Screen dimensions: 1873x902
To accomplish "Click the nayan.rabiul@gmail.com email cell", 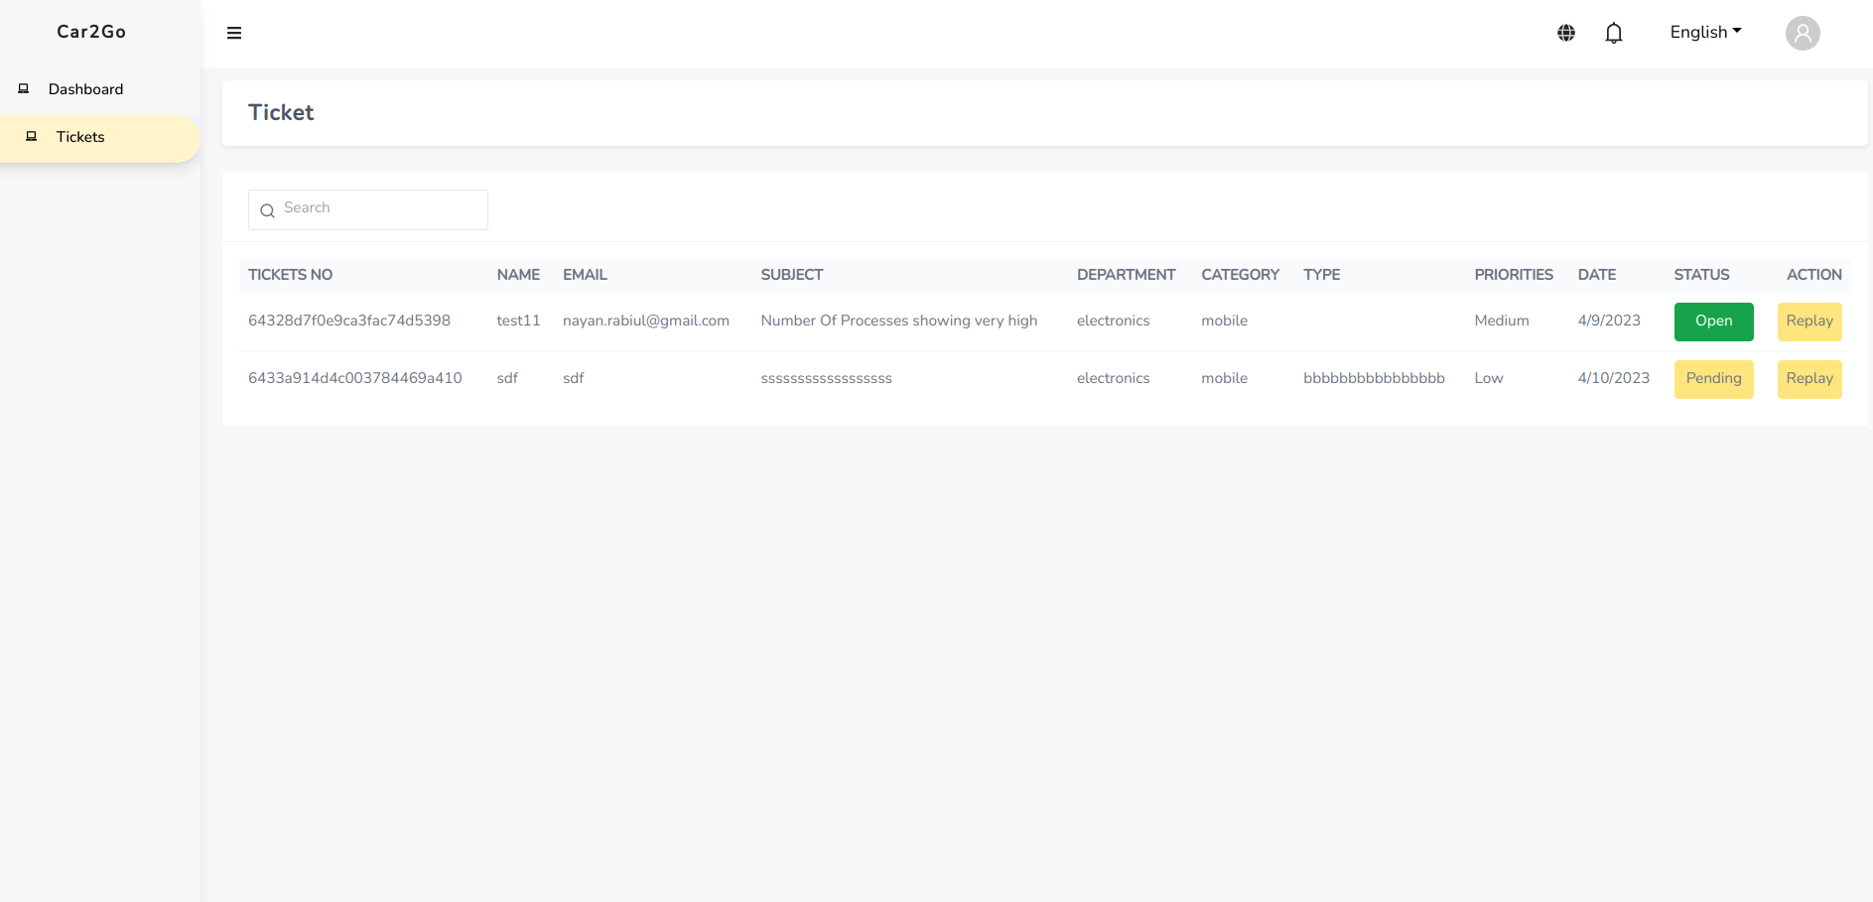I will [x=645, y=321].
